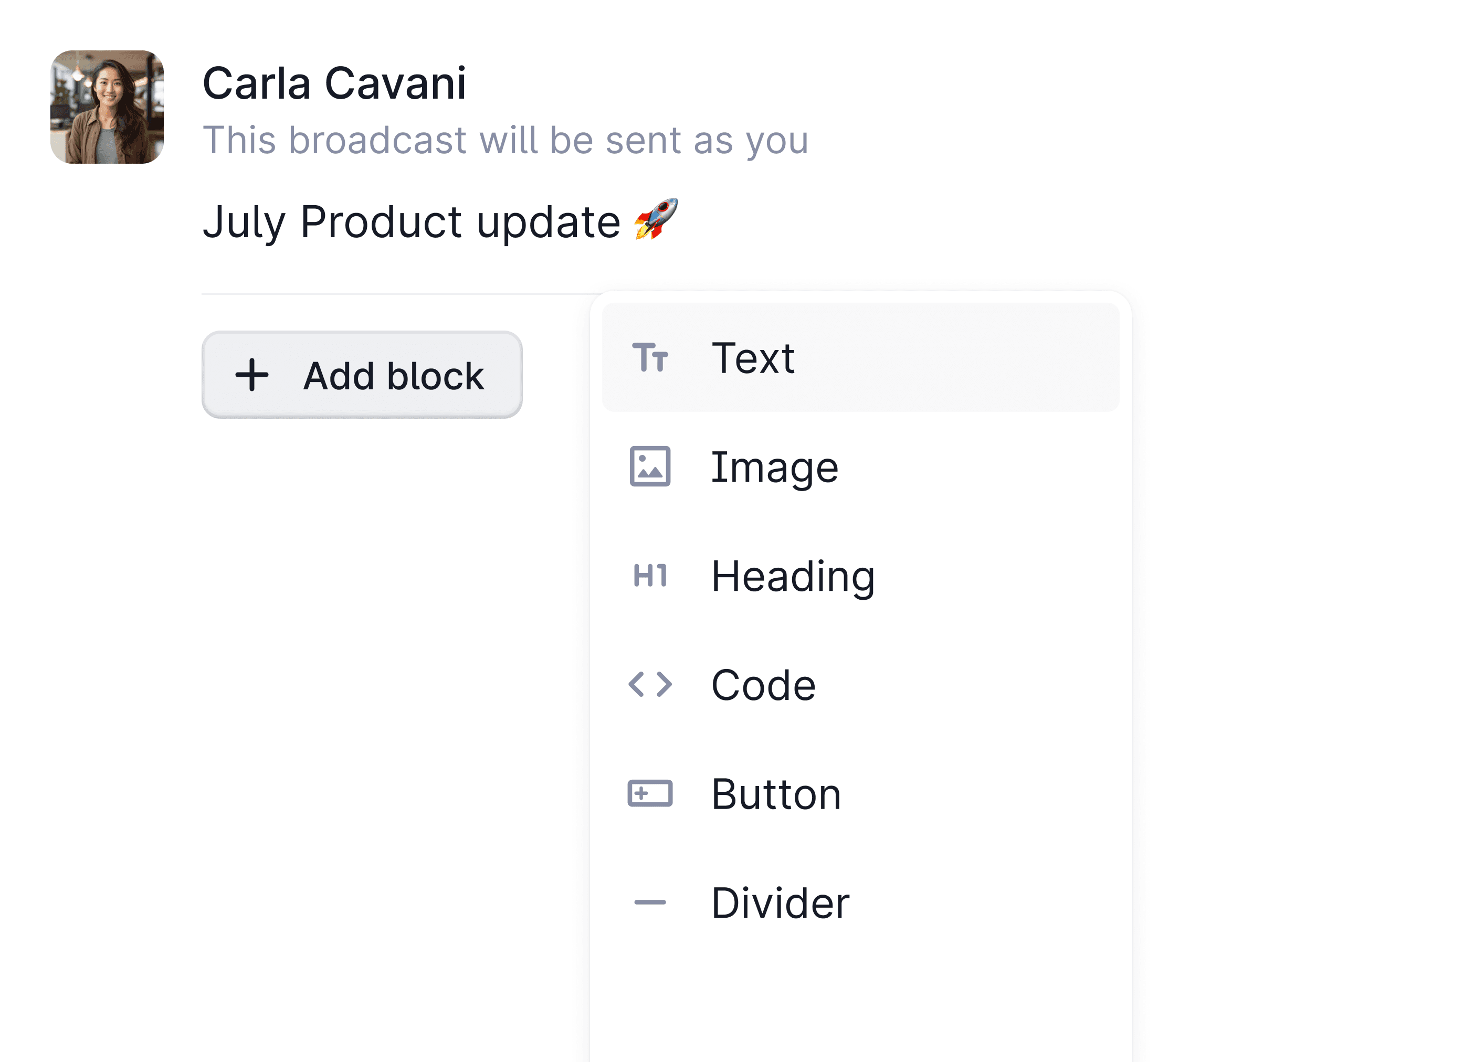This screenshot has height=1062, width=1474.
Task: Click the Divider dash icon
Action: (650, 902)
